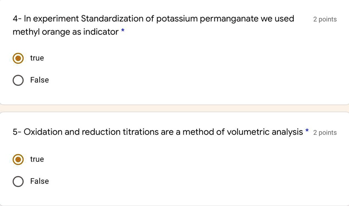Click the 'False' label in question 4
This screenshot has width=349, height=206.
click(x=39, y=80)
